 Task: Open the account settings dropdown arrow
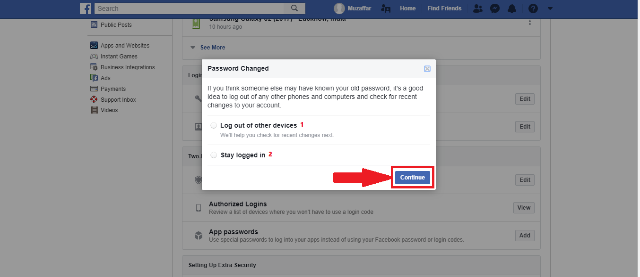coord(550,8)
